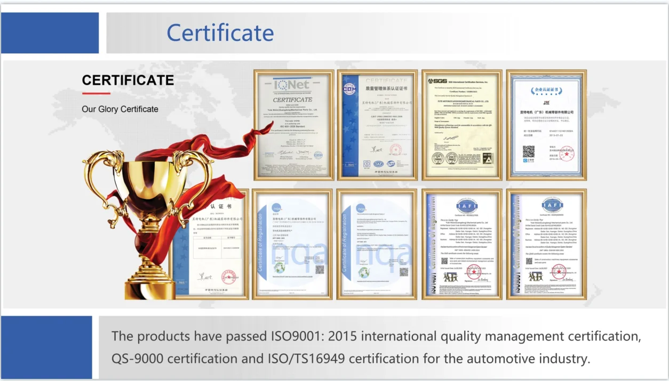Viewport: 669px width, 381px height.
Task: Click the 'Our Glory Certificate' subtitle
Action: pos(120,109)
